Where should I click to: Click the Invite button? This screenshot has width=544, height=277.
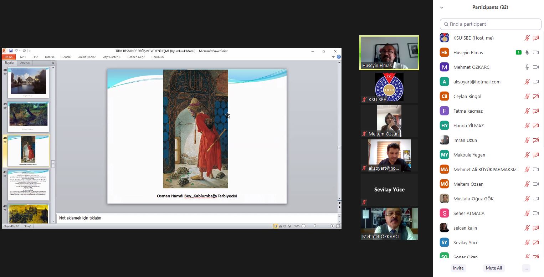point(458,268)
